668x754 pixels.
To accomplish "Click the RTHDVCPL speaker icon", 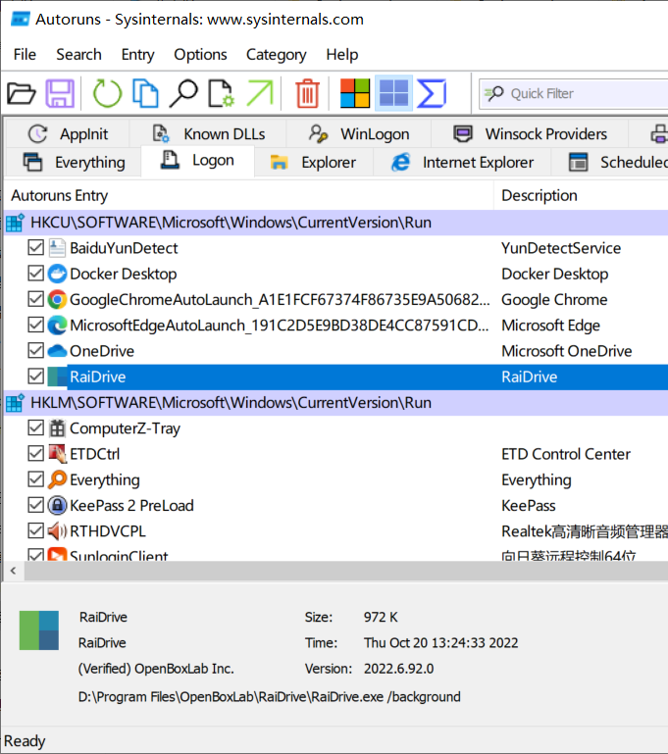I will click(x=57, y=531).
